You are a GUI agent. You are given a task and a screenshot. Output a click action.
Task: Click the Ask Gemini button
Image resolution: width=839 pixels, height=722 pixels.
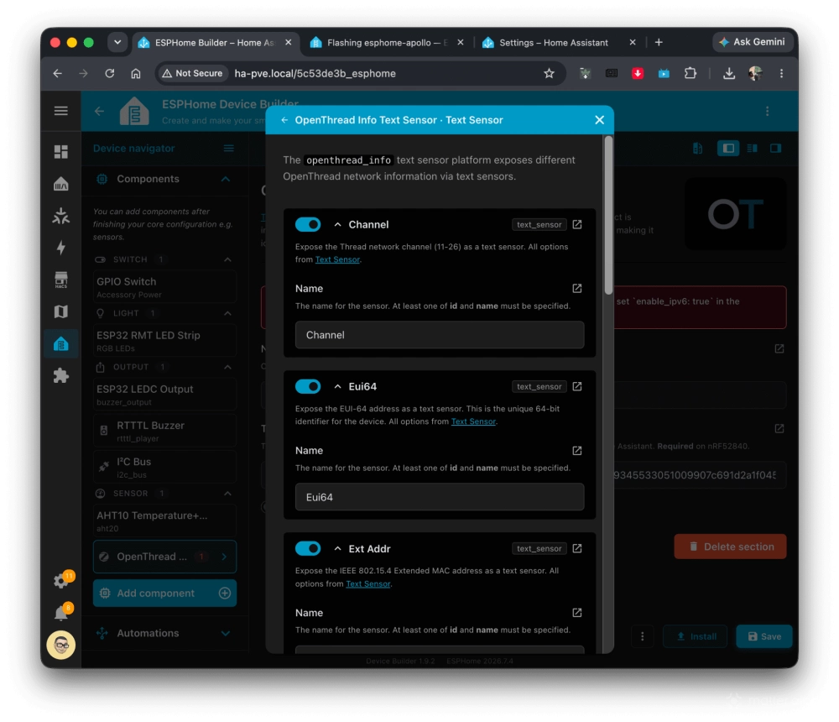(752, 42)
